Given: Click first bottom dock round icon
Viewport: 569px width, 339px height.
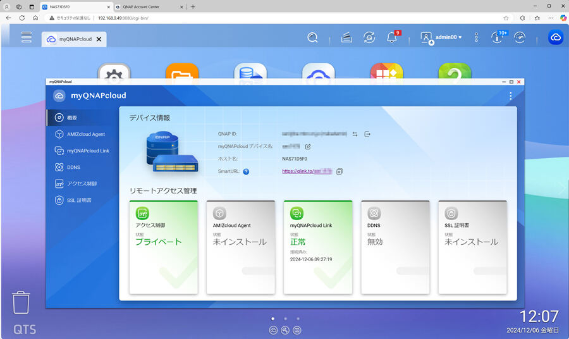Looking at the screenshot, I should [273, 330].
